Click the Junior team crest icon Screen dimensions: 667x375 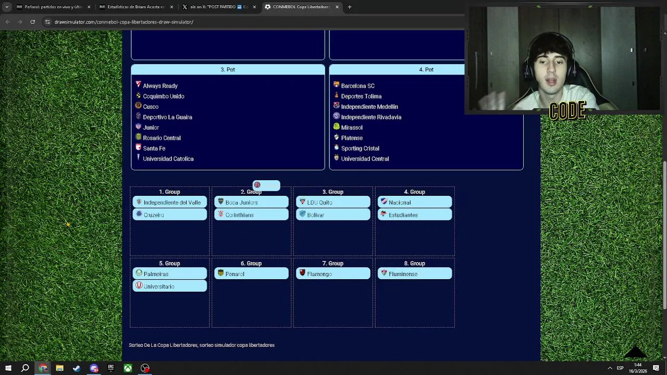pyautogui.click(x=138, y=127)
